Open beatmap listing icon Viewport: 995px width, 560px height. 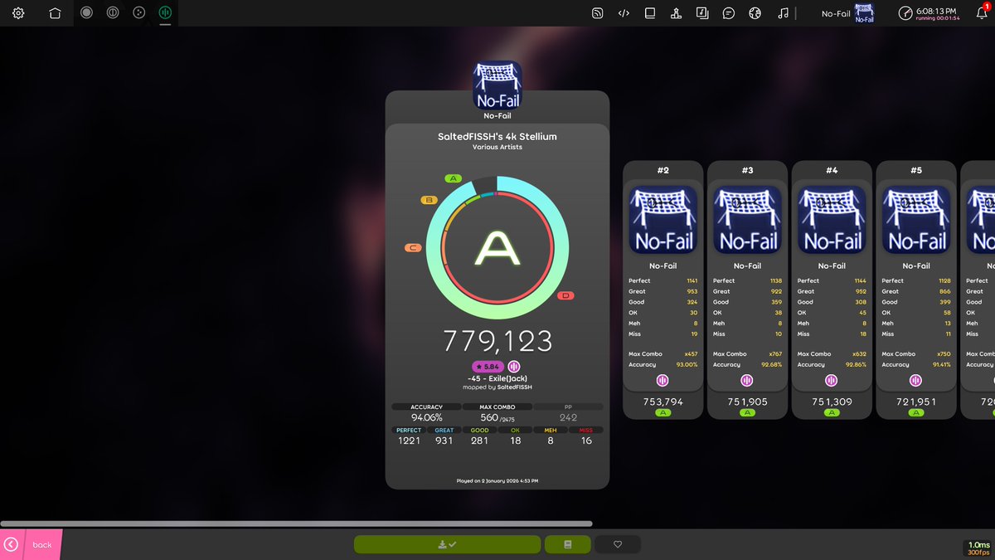point(703,13)
